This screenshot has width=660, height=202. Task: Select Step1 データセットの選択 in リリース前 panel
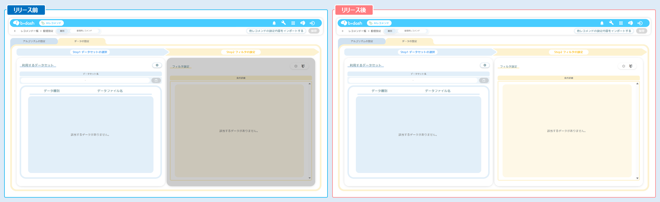coord(90,52)
